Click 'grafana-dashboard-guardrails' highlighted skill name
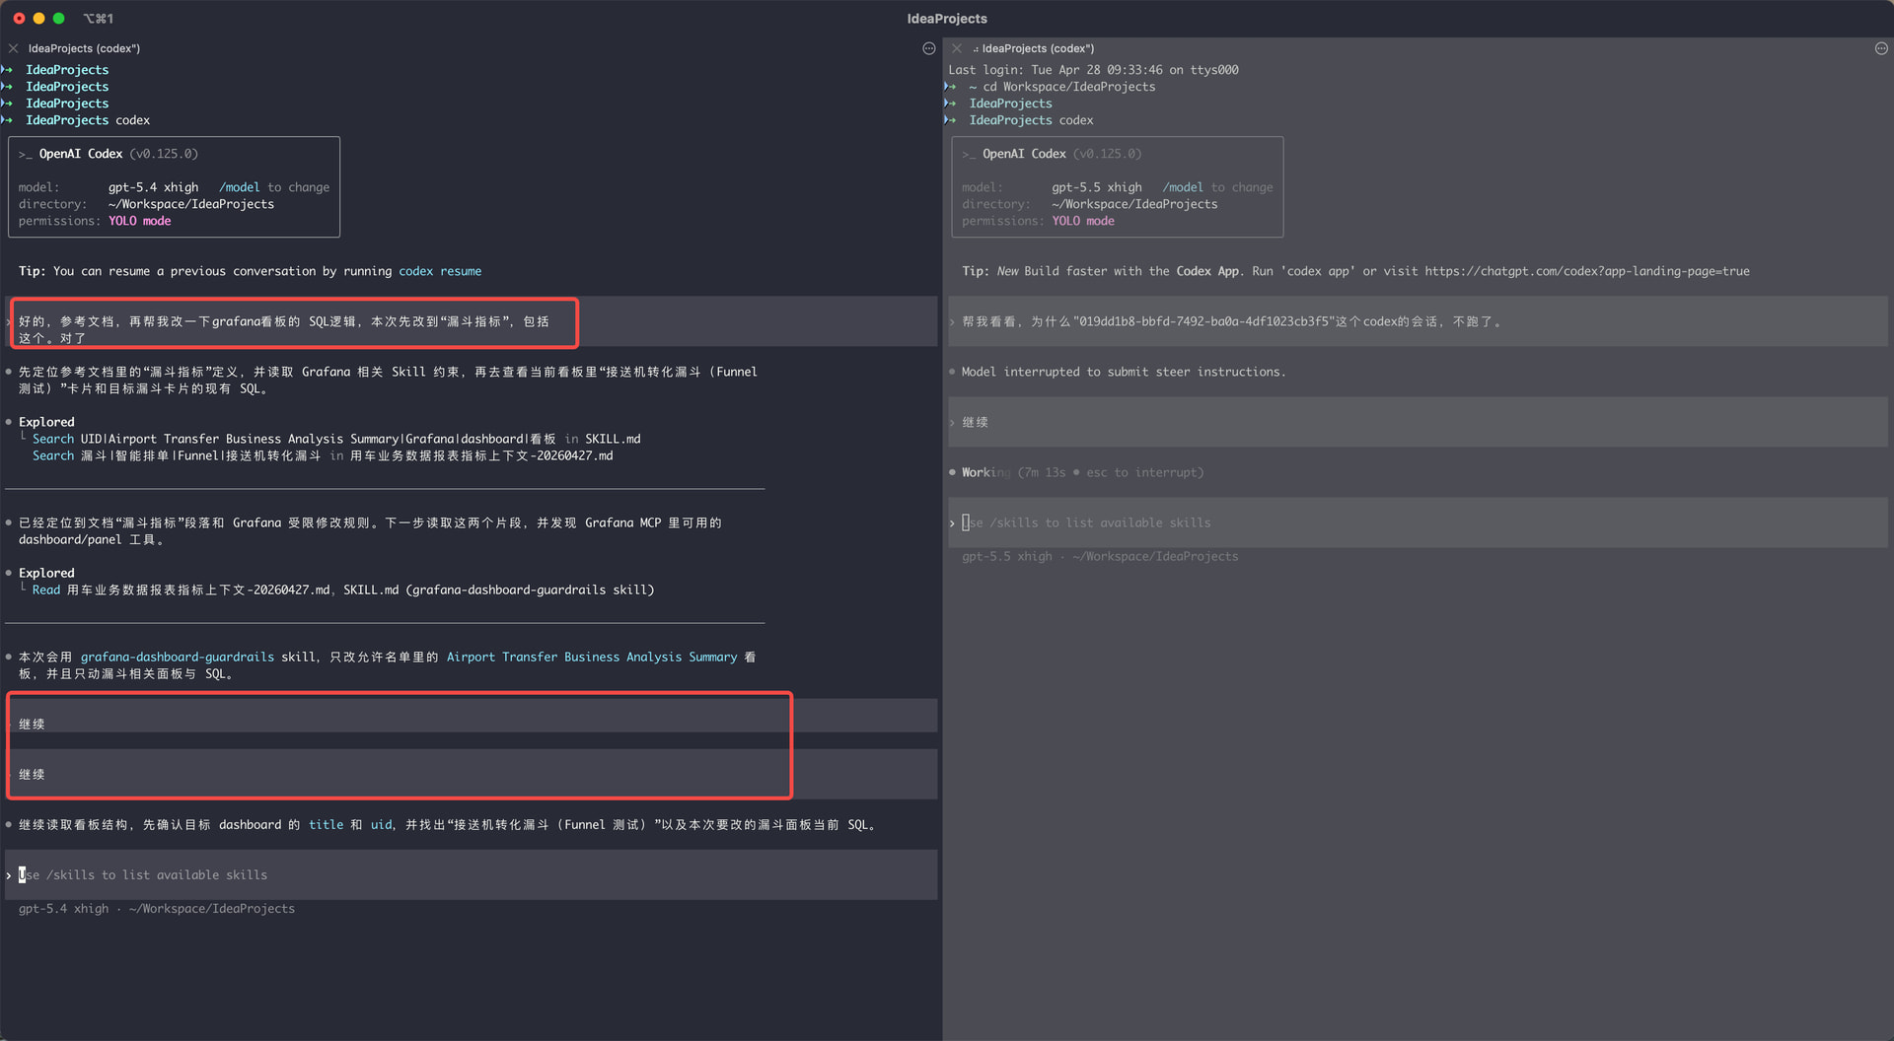Image resolution: width=1894 pixels, height=1041 pixels. tap(178, 658)
